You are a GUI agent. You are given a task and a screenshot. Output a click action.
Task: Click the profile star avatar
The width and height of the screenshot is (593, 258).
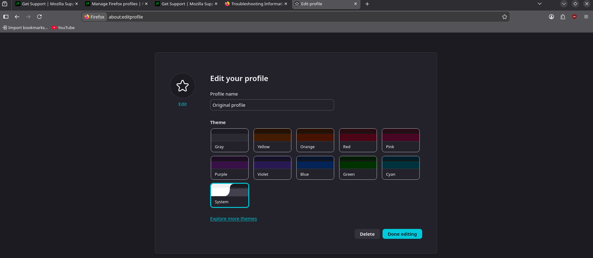(182, 86)
